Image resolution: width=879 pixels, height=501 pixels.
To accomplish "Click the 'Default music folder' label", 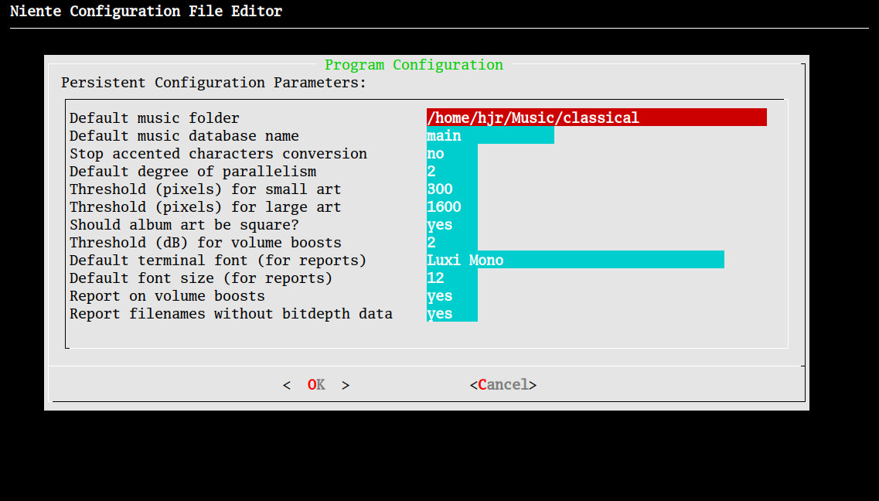I will click(x=155, y=118).
